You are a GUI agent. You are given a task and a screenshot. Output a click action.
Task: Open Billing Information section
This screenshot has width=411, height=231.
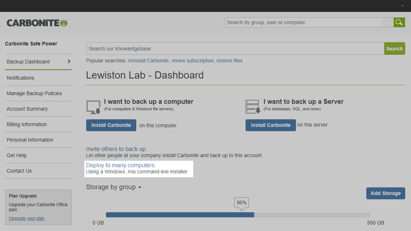pyautogui.click(x=27, y=124)
